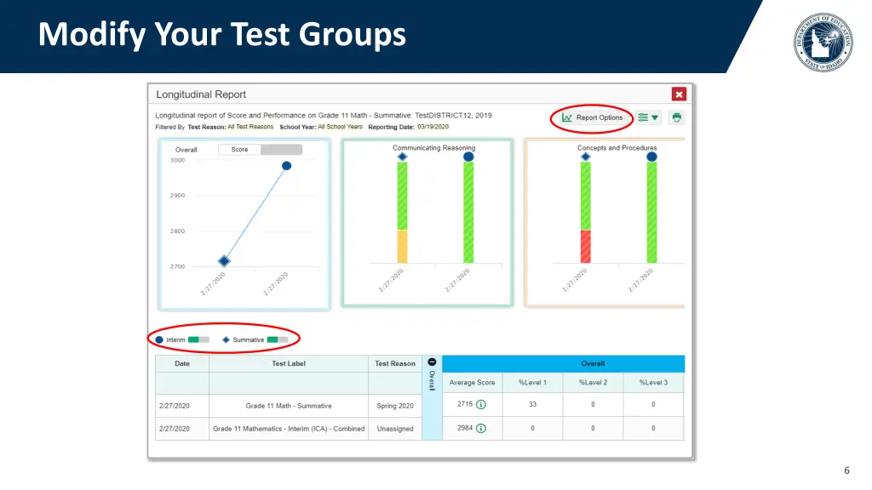872x490 pixels.
Task: Select the Date column header
Action: coord(182,363)
